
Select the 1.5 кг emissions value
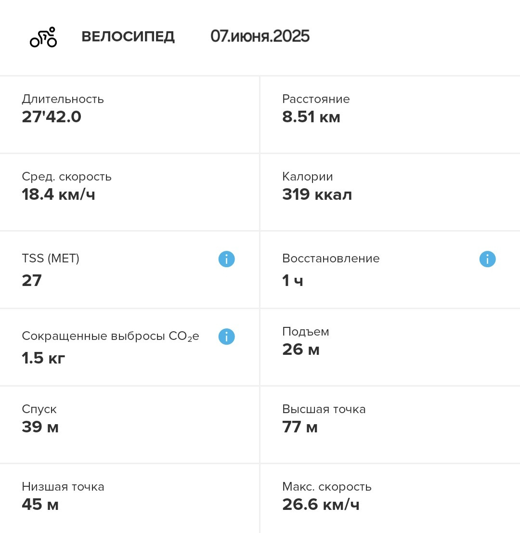43,358
